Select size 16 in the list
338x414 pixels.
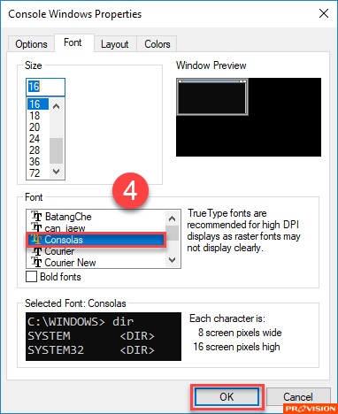[x=38, y=103]
